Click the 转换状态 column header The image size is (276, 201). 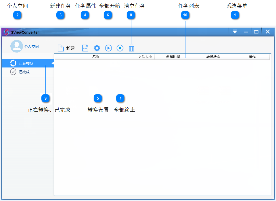(x=213, y=57)
